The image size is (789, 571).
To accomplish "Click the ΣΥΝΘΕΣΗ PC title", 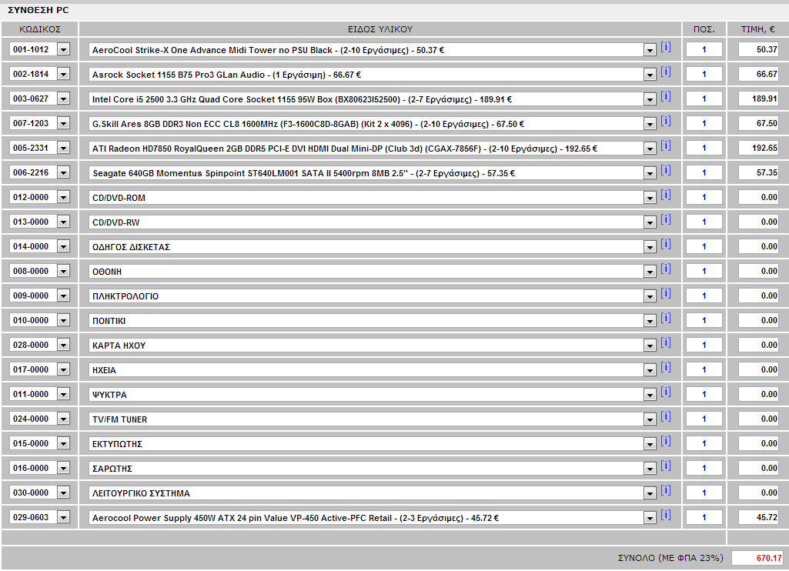I will [38, 10].
